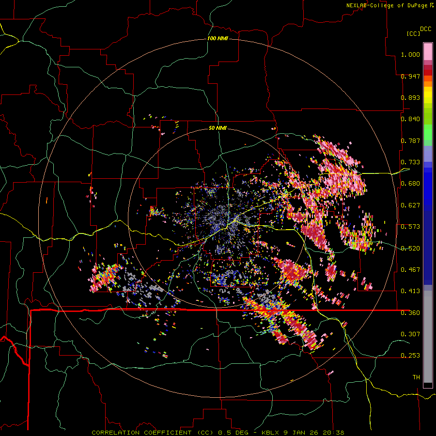Click the 0.467 value on the color scale
Screen dimensions: 436x436
coord(410,270)
